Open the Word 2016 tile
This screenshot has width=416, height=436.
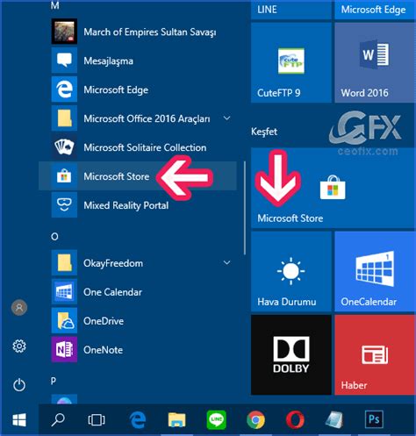pos(375,62)
